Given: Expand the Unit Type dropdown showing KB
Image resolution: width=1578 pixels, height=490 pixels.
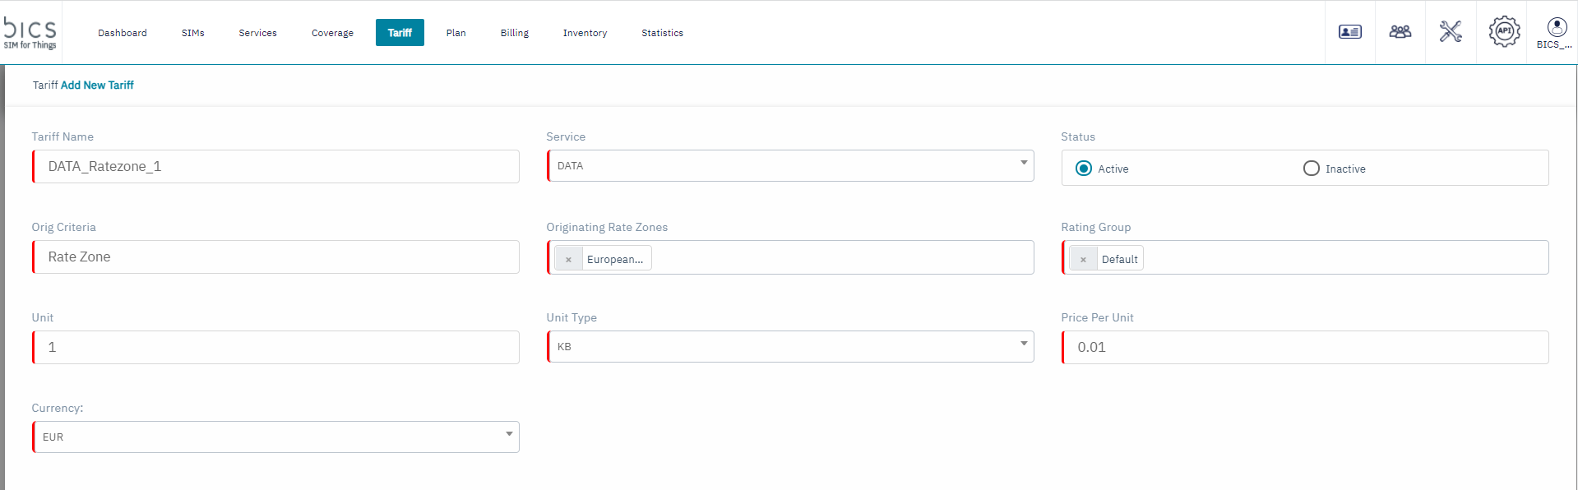Looking at the screenshot, I should tap(789, 347).
